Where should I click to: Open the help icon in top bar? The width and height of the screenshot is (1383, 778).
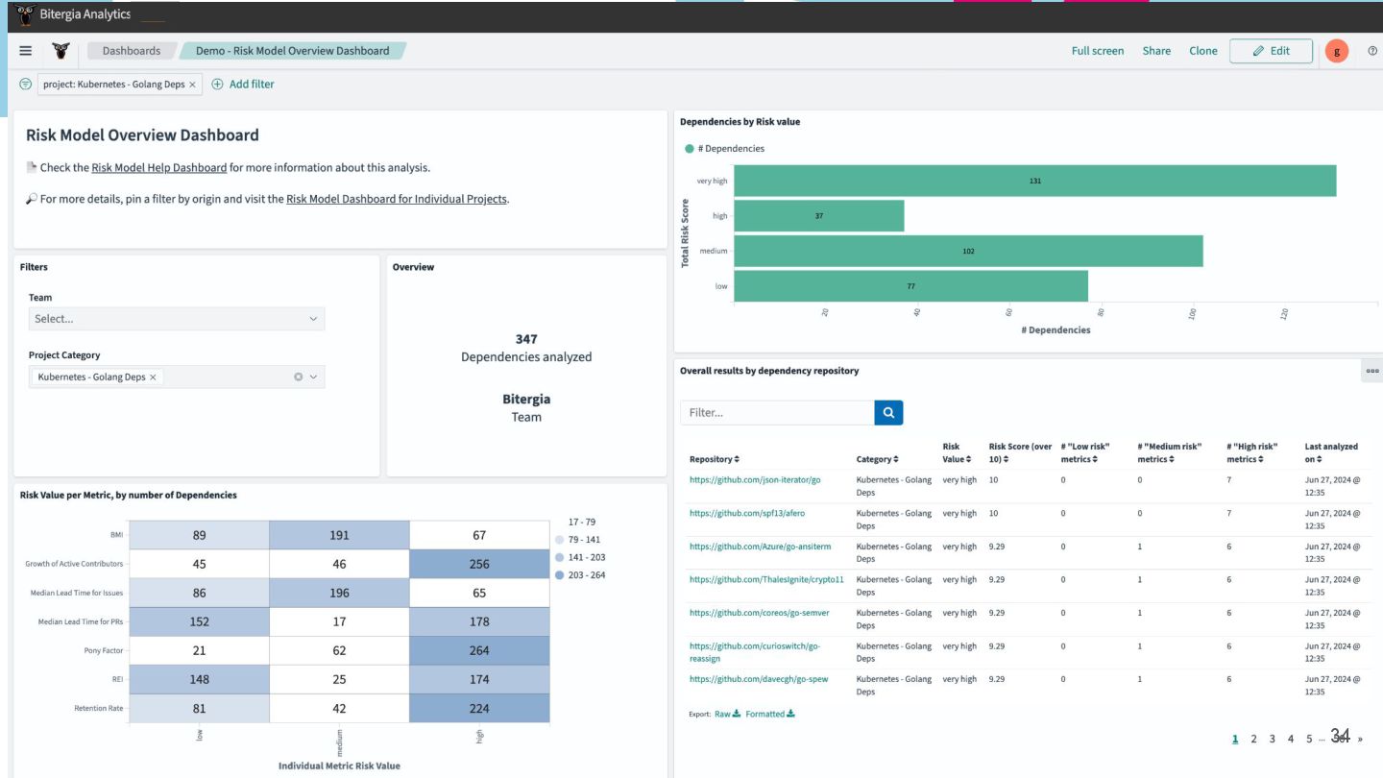point(1372,51)
